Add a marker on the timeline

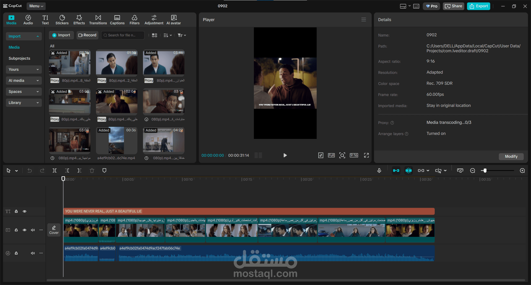point(104,171)
